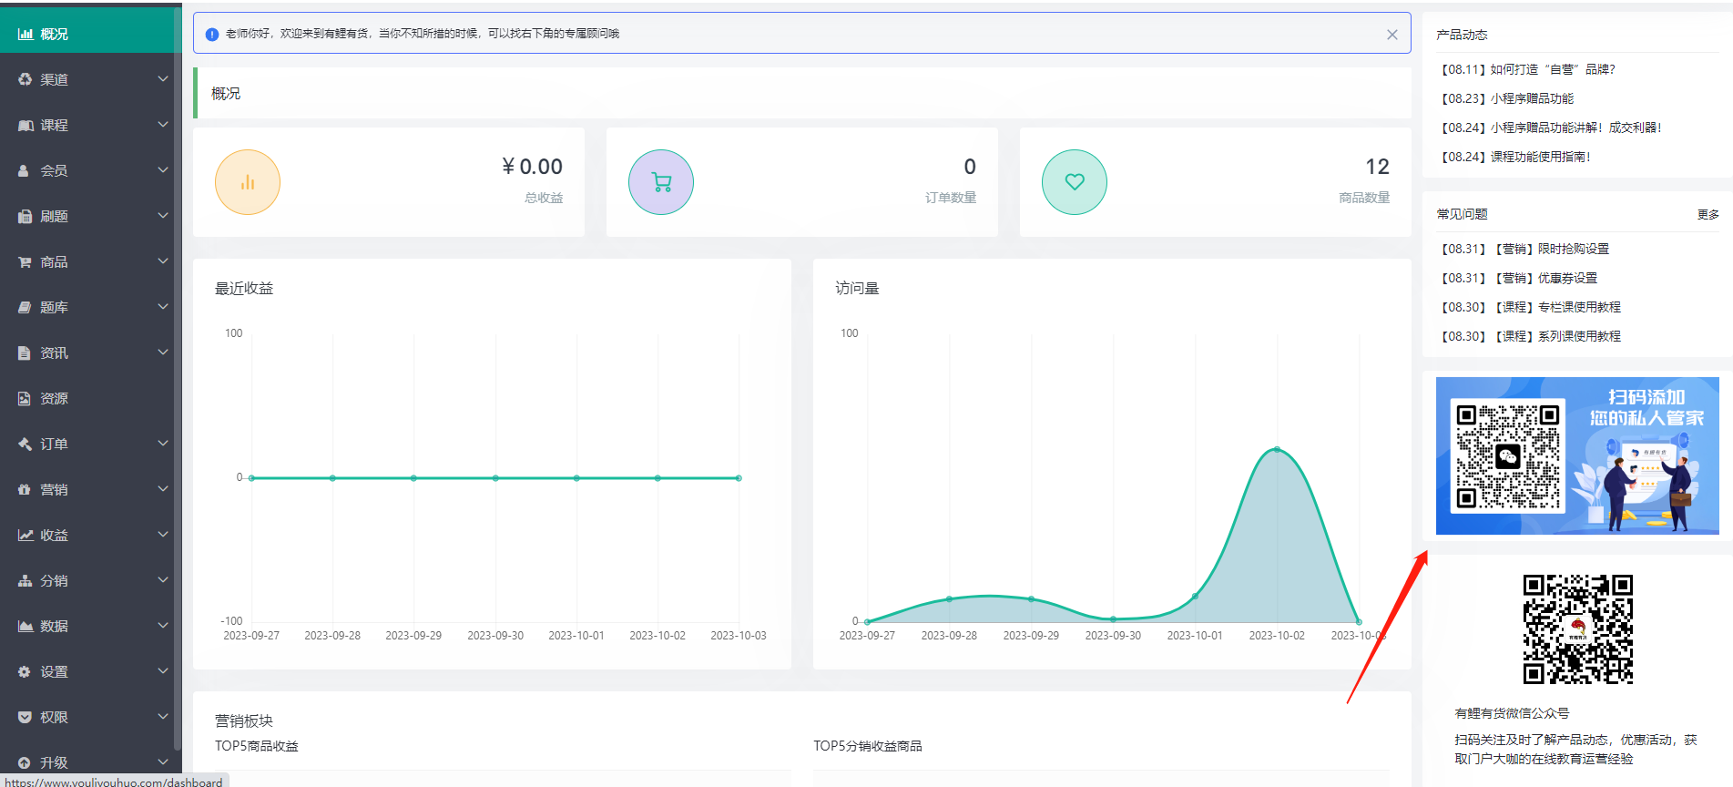Expand the 订单 menu chevron
The height and width of the screenshot is (787, 1733).
click(163, 444)
